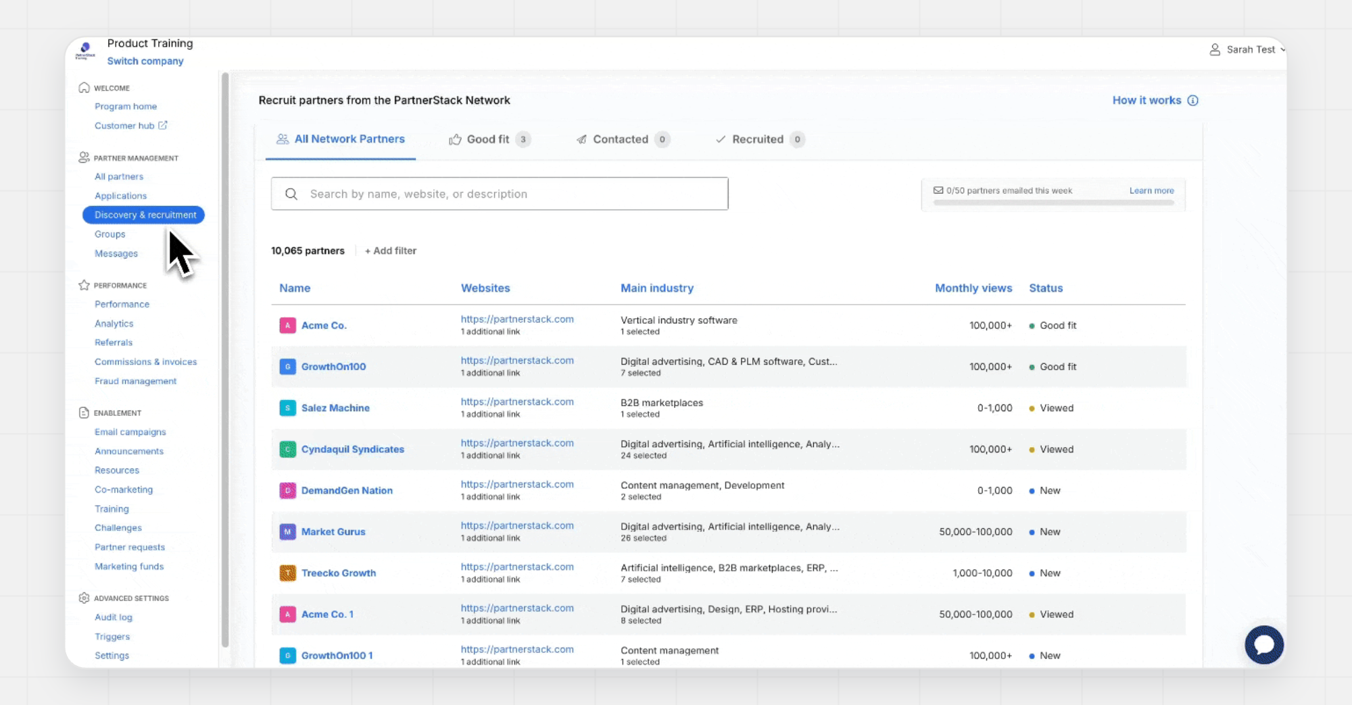Click the thumbs-up icon on Good fit tab
The image size is (1352, 705).
click(x=455, y=139)
